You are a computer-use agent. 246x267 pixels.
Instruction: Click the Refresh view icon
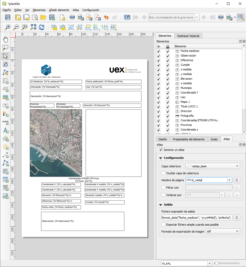point(42,27)
